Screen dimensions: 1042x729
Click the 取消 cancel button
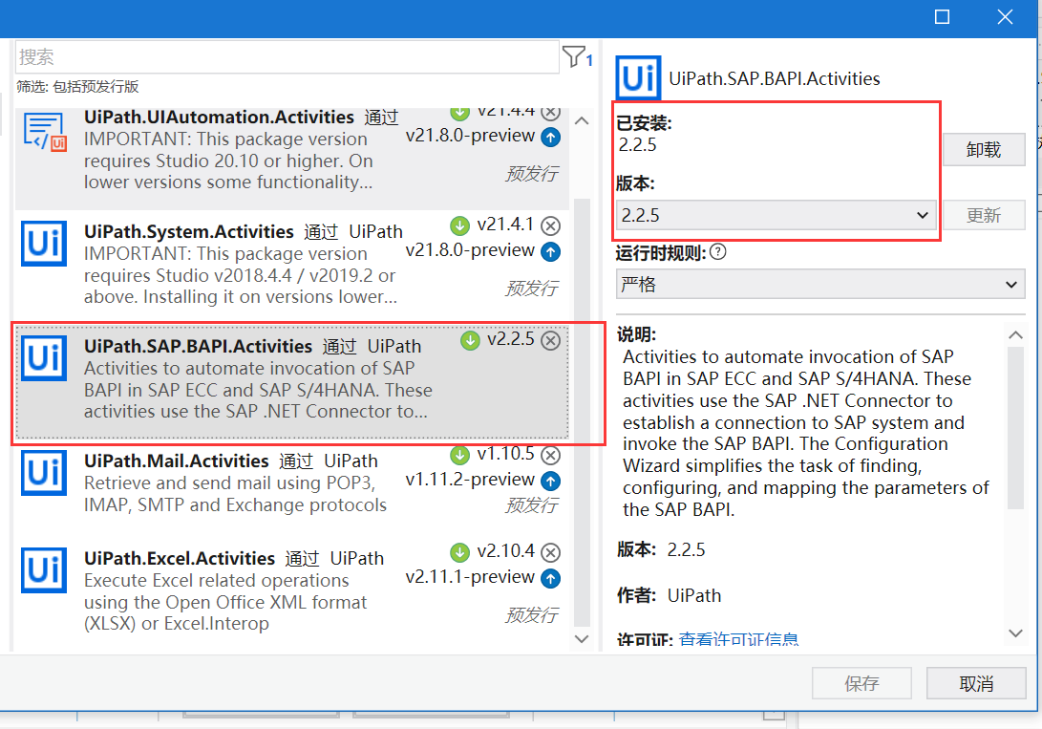tap(977, 683)
